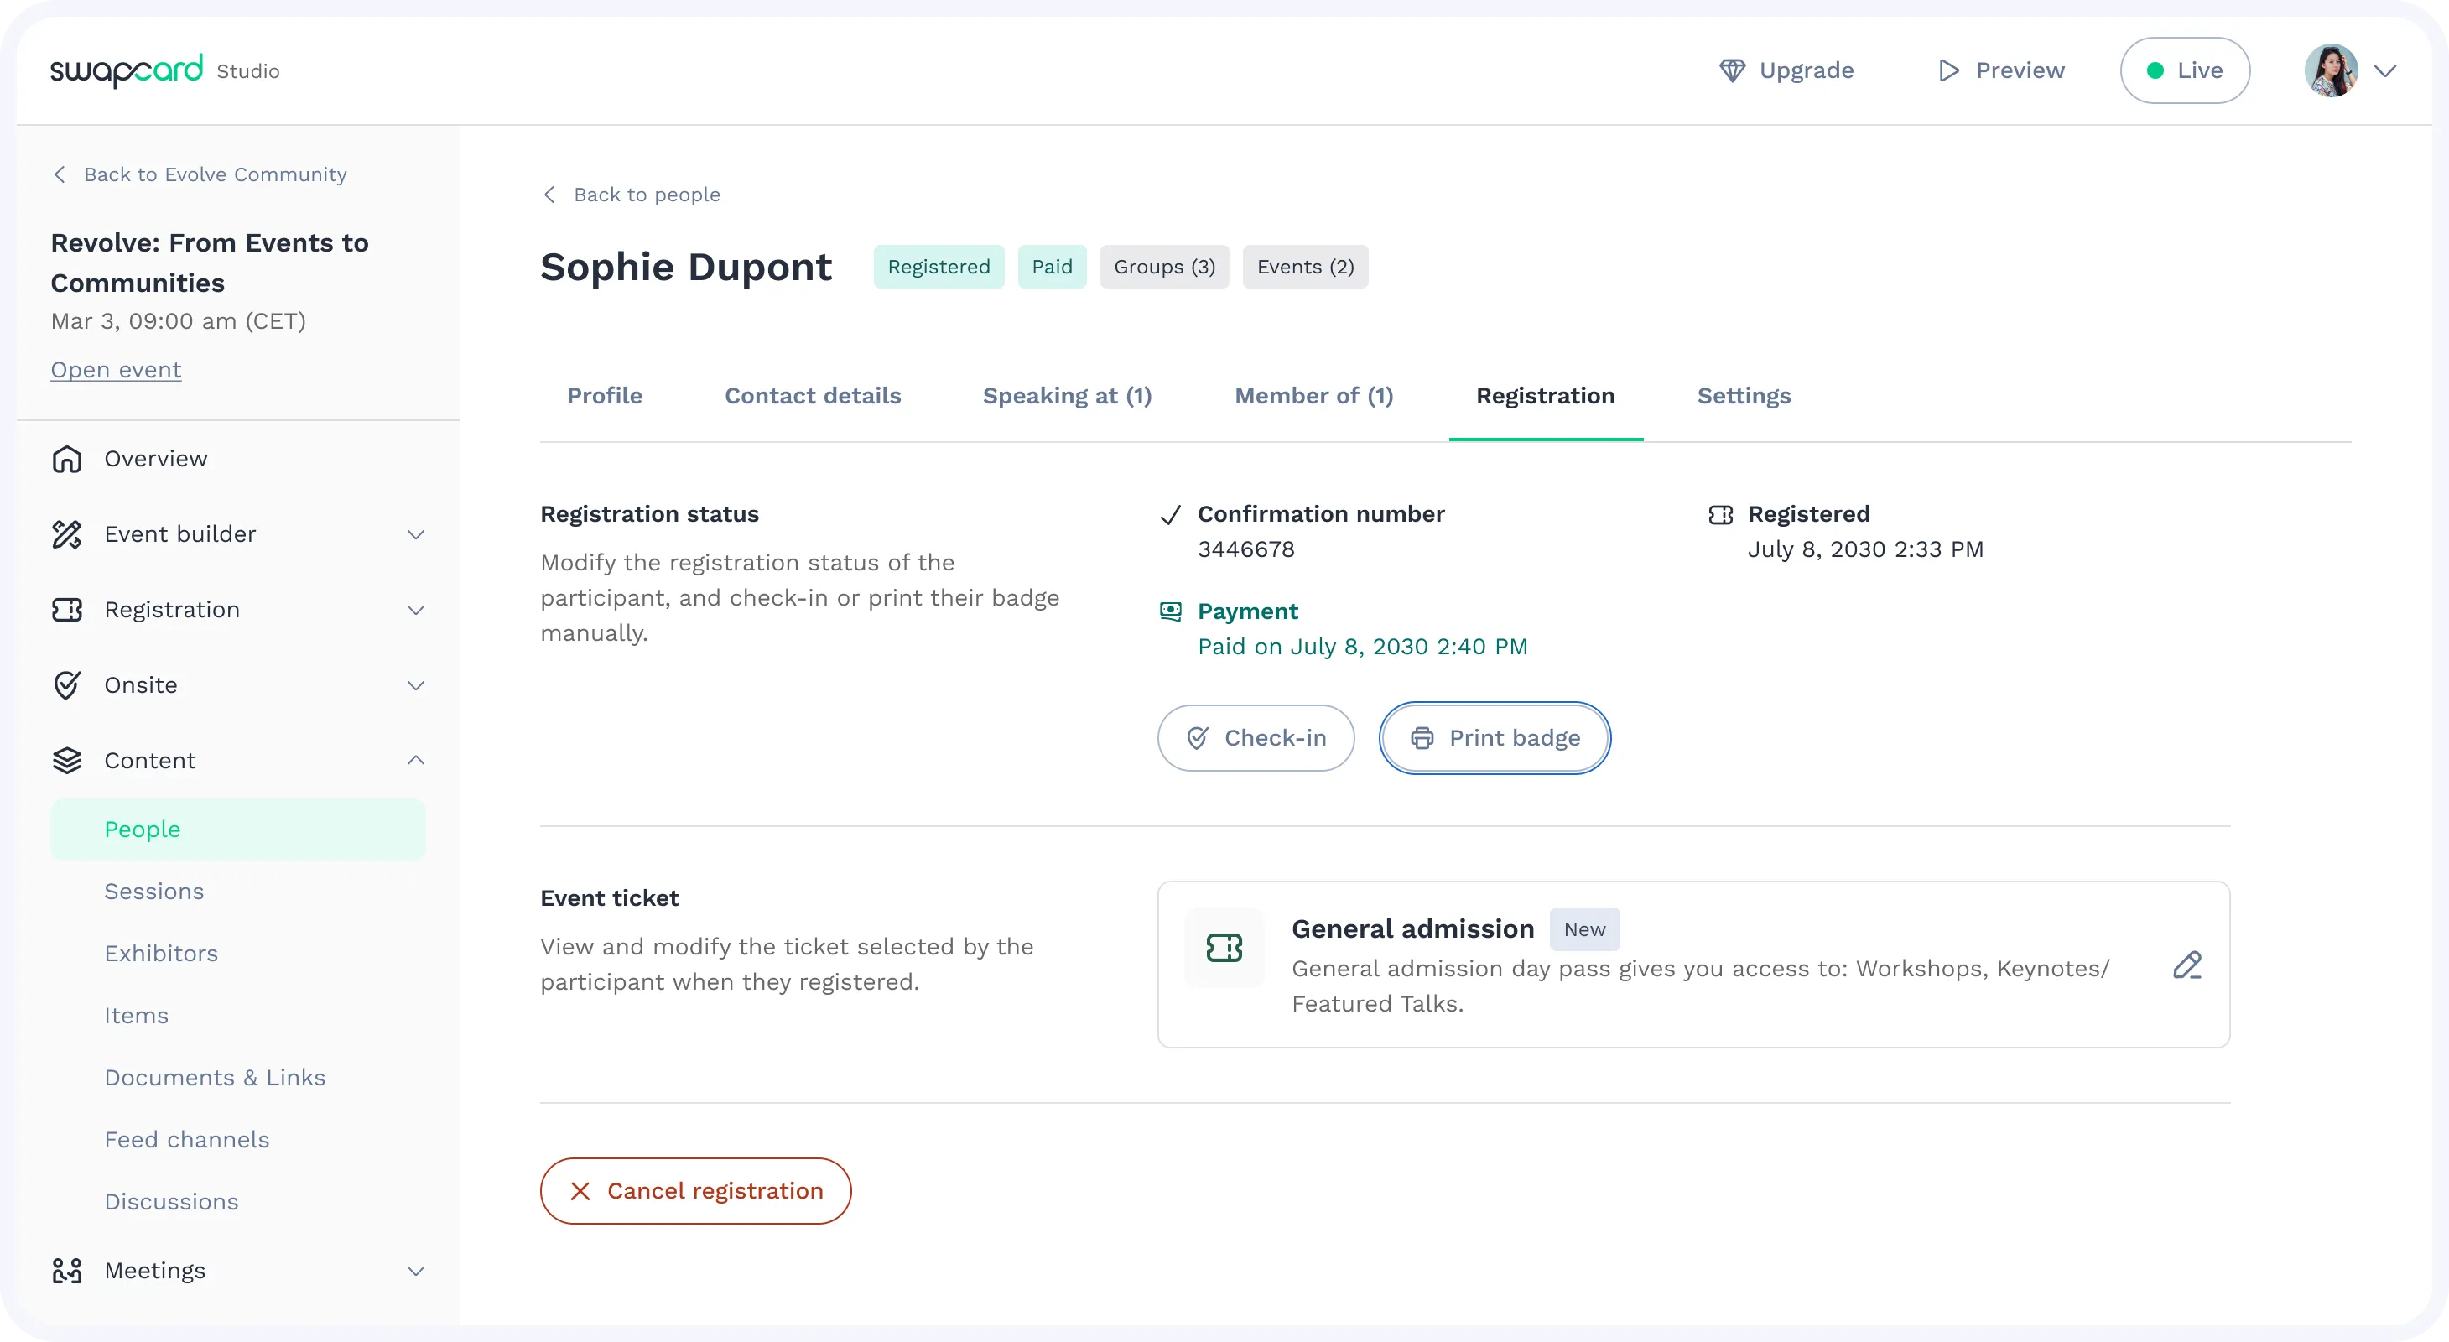Click the Live status button
Viewport: 2449px width, 1342px height.
pos(2185,70)
